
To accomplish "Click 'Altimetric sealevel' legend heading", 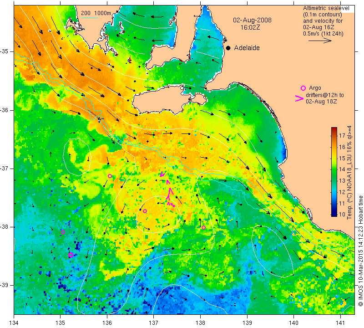I will (x=326, y=8).
